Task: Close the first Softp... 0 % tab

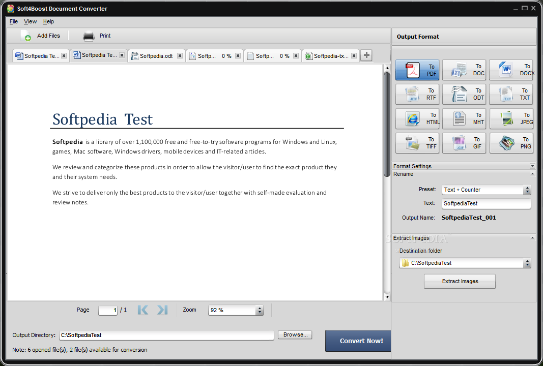Action: point(238,56)
